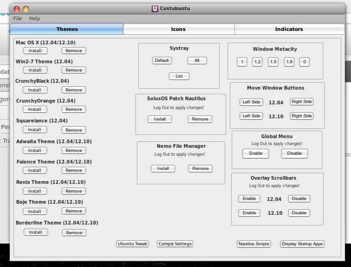Install Nemo File Manager

(x=163, y=169)
